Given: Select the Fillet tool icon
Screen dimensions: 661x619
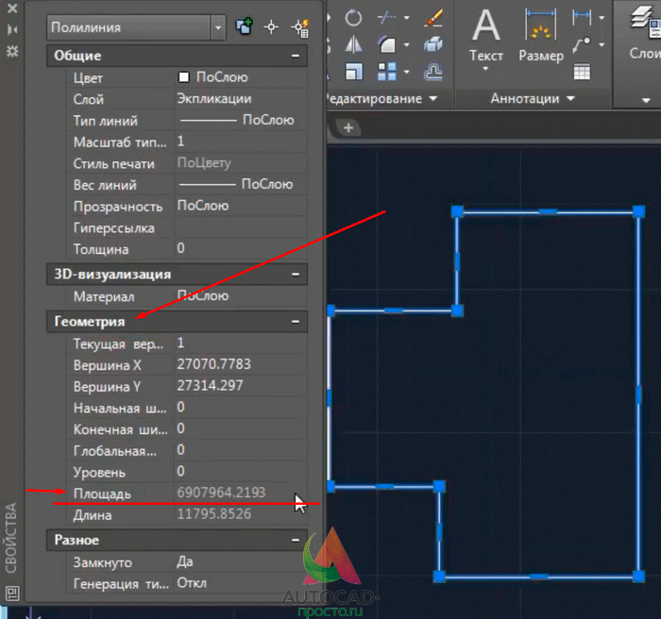Looking at the screenshot, I should coord(386,44).
